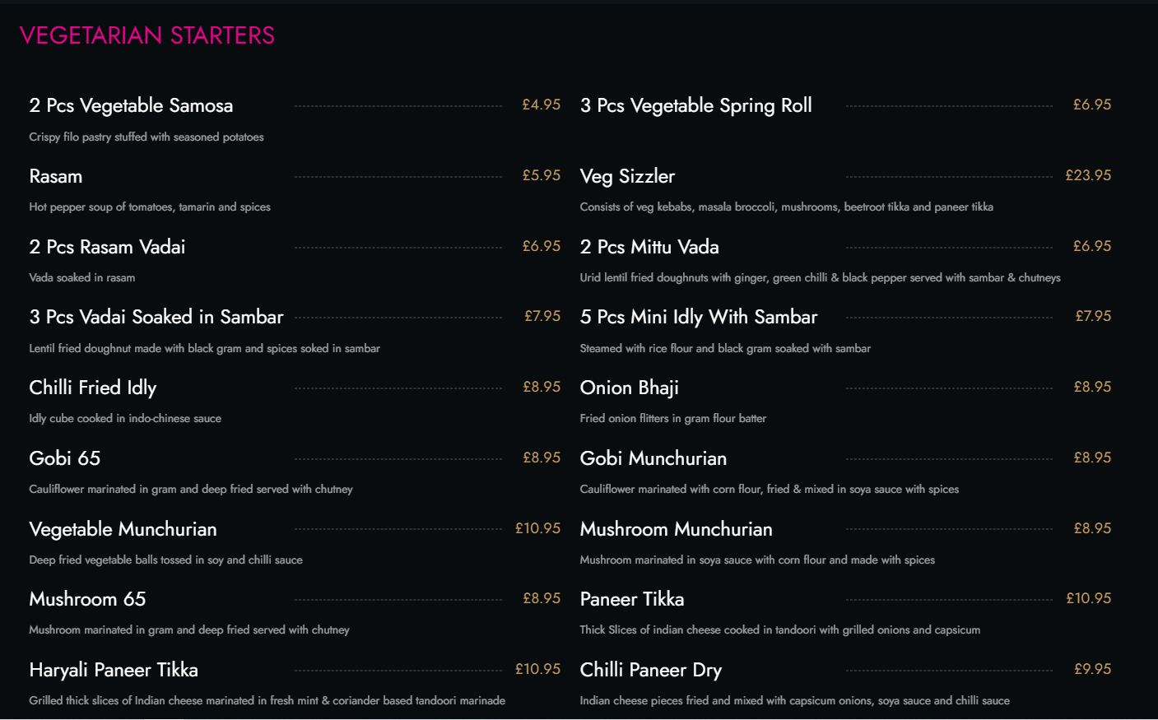This screenshot has width=1158, height=720.
Task: Click the Vegetarian Starters heading
Action: click(x=147, y=35)
